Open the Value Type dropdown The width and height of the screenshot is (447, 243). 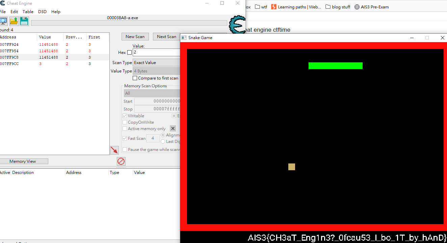coord(157,71)
